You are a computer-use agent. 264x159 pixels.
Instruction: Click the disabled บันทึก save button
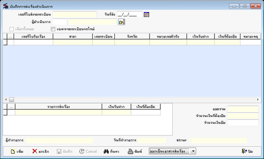coord(64,151)
